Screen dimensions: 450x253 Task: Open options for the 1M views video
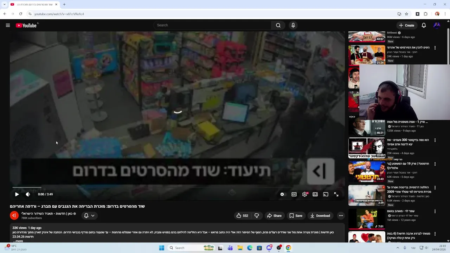tap(435, 212)
